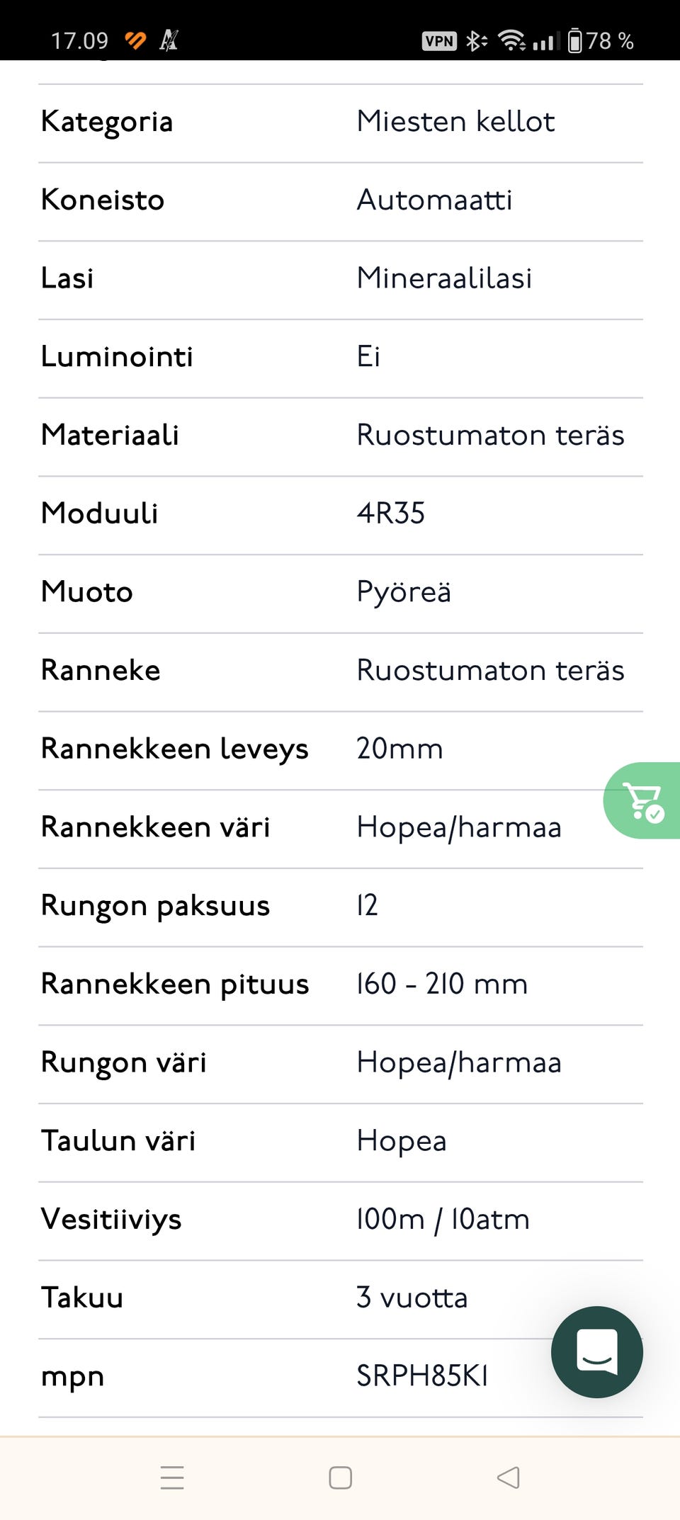Screen dimensions: 680x1520
Task: Tap the '160 - 210 mm' strap length
Action: (442, 985)
